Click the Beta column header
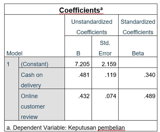160x132 pixels. (138, 53)
